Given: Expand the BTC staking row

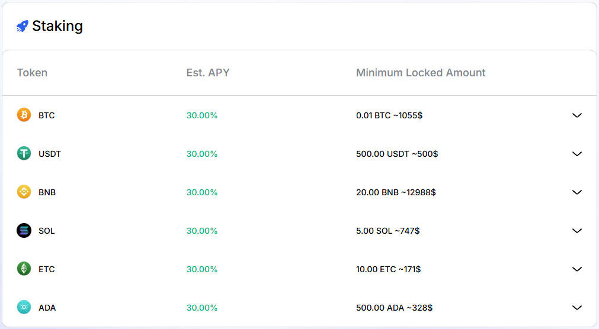Looking at the screenshot, I should 577,115.
